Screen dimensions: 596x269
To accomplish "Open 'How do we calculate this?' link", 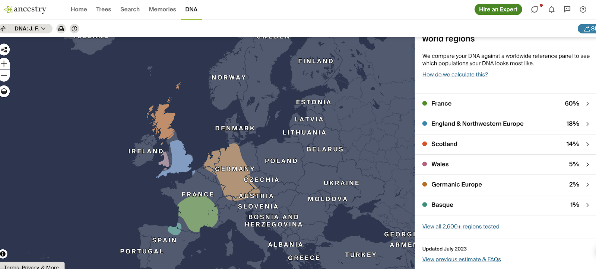I will pyautogui.click(x=455, y=75).
